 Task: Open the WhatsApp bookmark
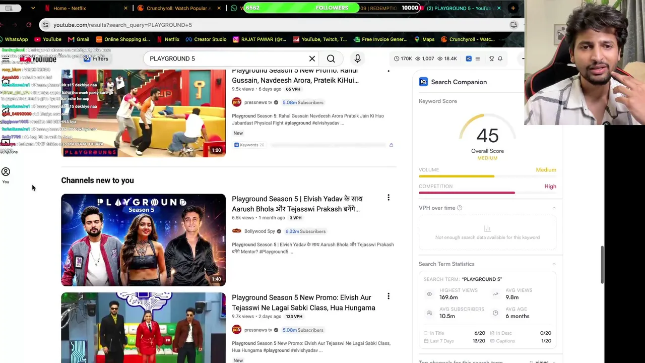pyautogui.click(x=14, y=39)
